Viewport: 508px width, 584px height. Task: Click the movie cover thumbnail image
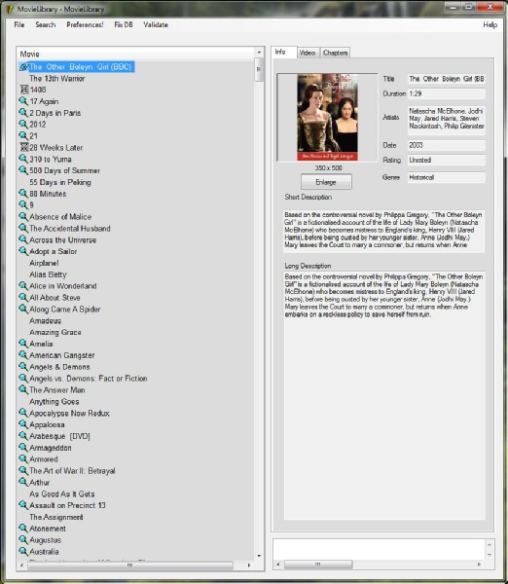pos(327,117)
